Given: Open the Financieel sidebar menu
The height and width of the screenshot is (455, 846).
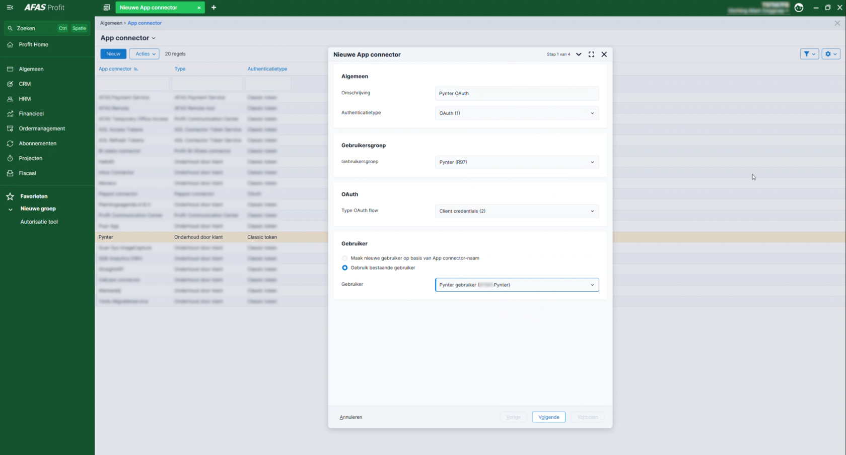Looking at the screenshot, I should tap(31, 113).
